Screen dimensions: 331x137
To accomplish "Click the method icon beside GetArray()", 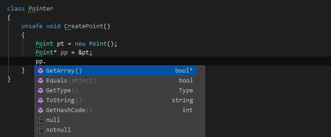I will pyautogui.click(x=40, y=71).
